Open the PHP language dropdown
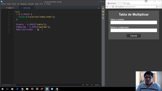Image resolution: width=162 pixels, height=91 pixels. pos(88,85)
